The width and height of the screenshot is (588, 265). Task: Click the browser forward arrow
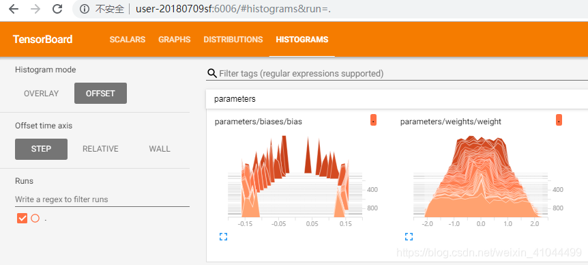(x=35, y=10)
